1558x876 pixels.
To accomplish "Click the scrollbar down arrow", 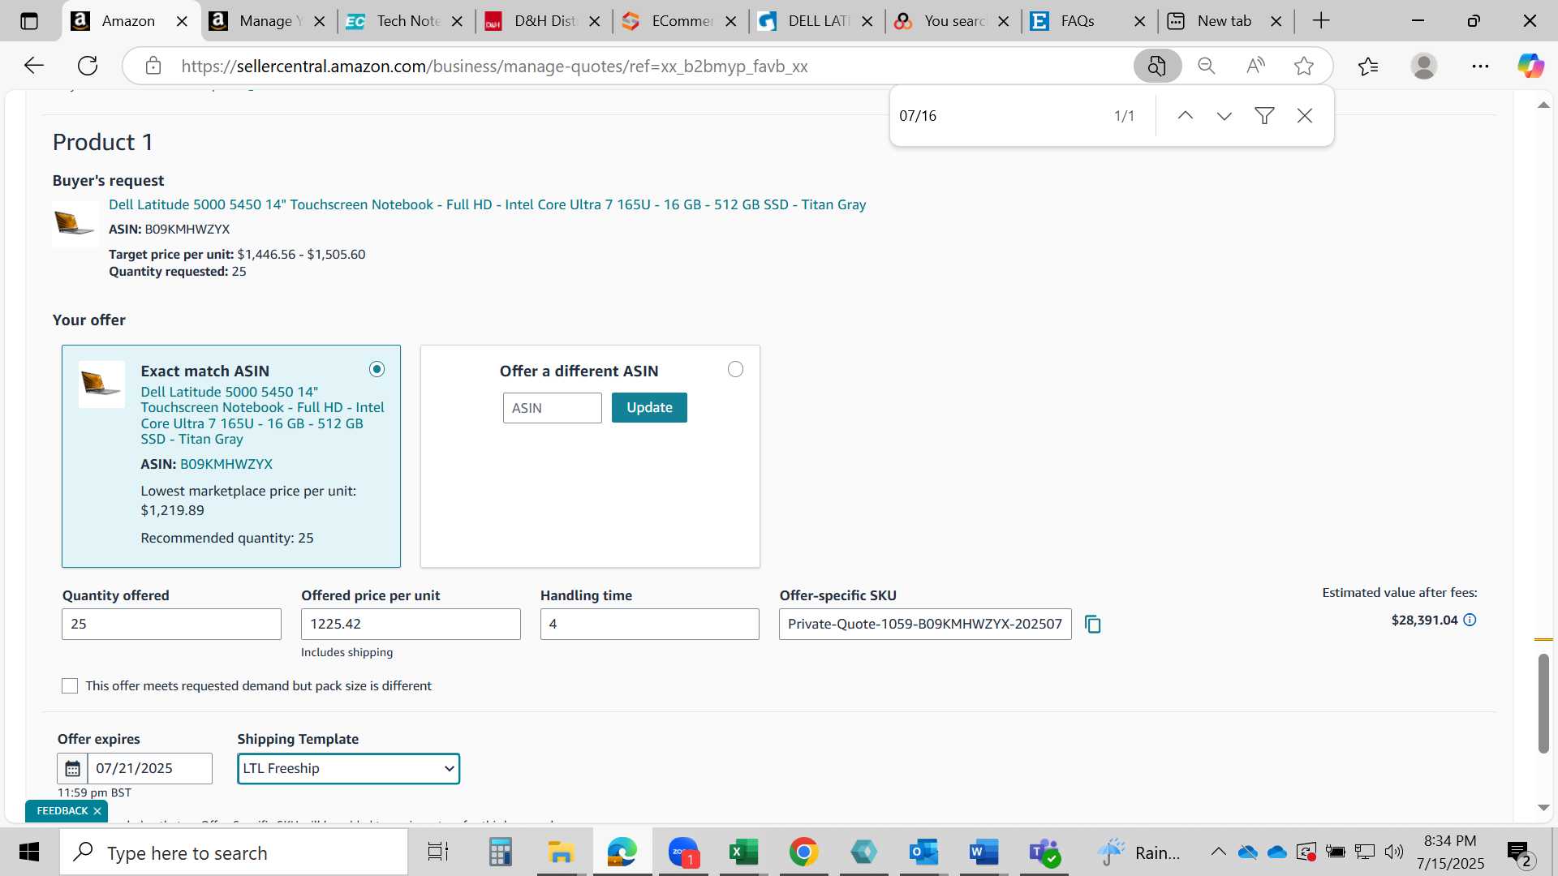I will 1543,808.
